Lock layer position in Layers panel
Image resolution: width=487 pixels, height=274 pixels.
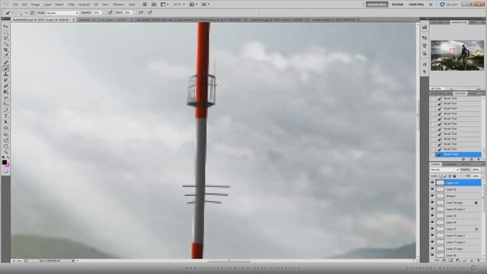[x=450, y=176]
